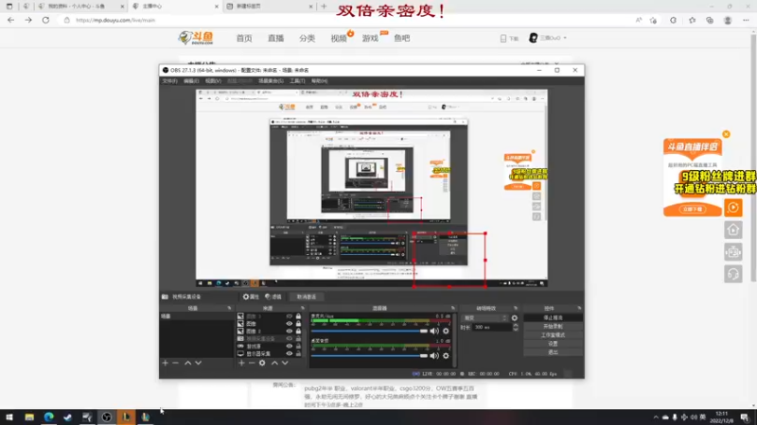
Task: Move the scene up in Scenes panel
Action: [x=187, y=363]
